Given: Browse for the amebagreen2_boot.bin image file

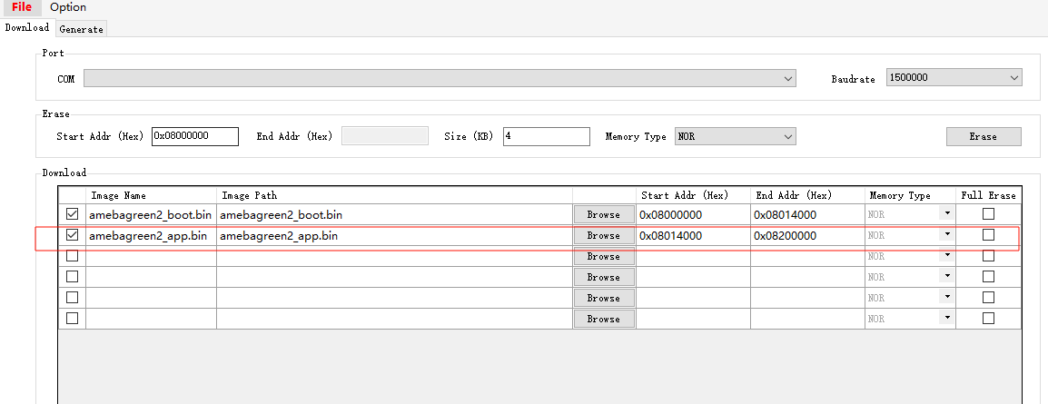Looking at the screenshot, I should tap(603, 215).
